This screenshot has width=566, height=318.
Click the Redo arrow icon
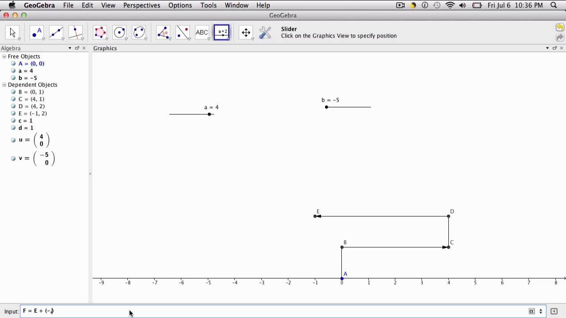560,38
